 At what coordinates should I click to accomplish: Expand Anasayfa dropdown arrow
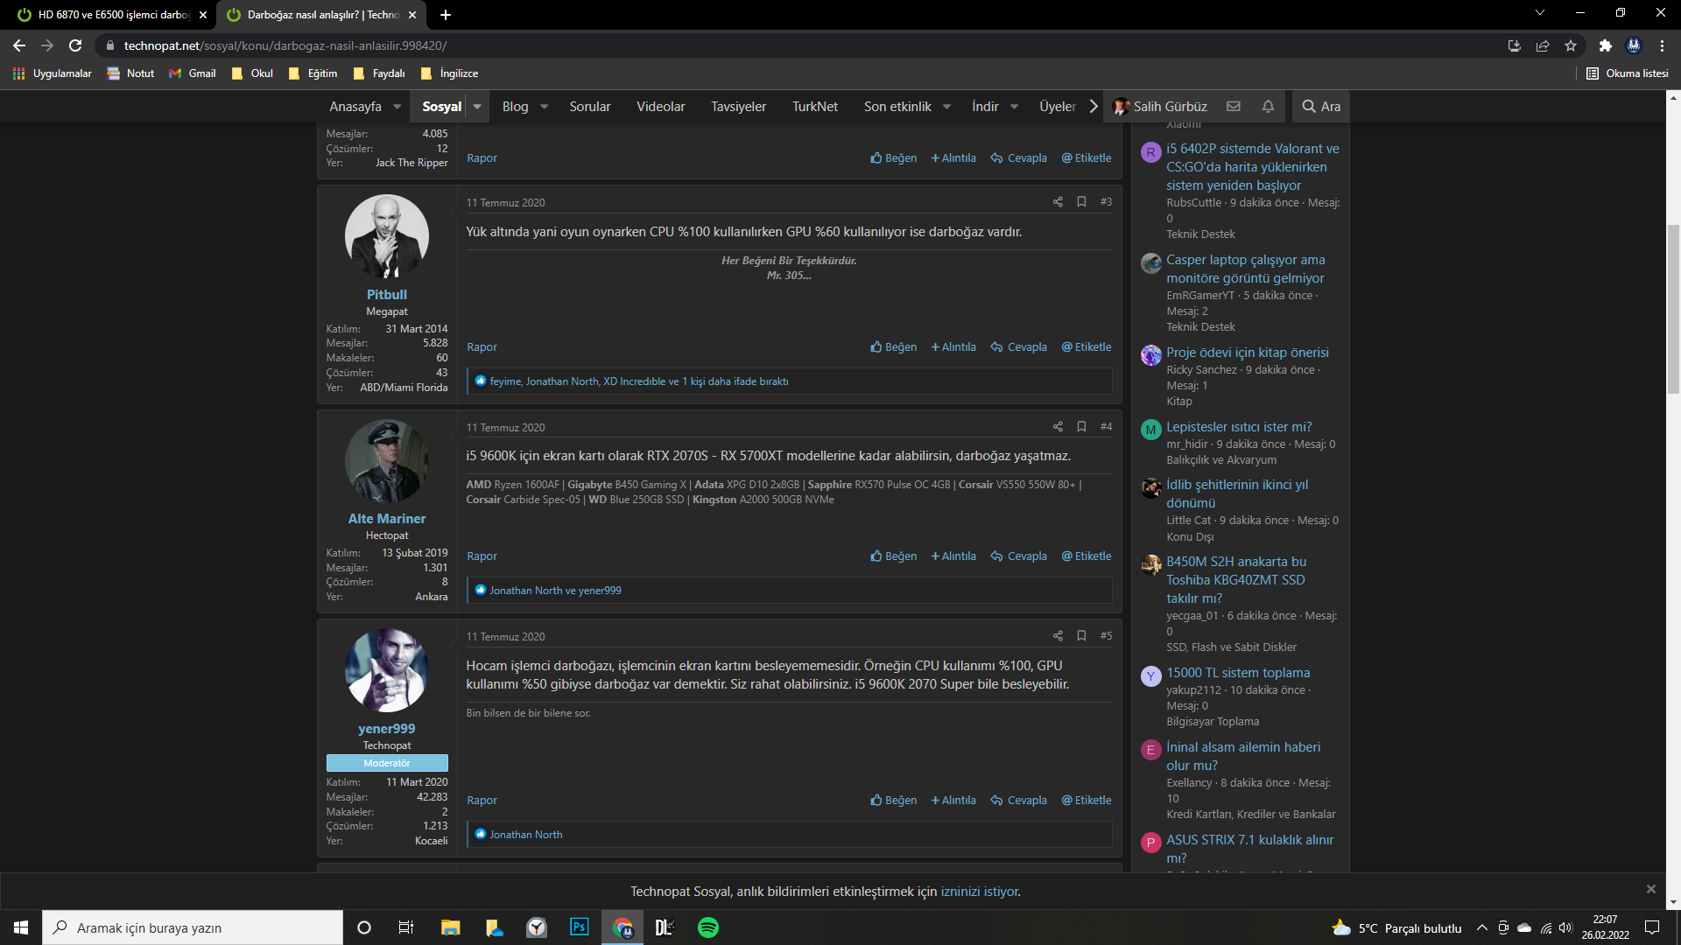point(397,107)
